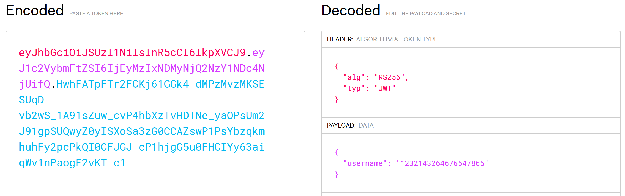This screenshot has width=625, height=196.
Task: Click the Decoded heading
Action: click(351, 10)
